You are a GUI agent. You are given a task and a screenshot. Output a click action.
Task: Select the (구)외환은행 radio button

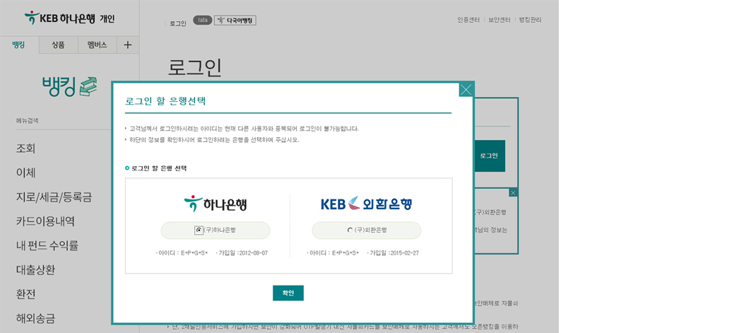click(350, 230)
